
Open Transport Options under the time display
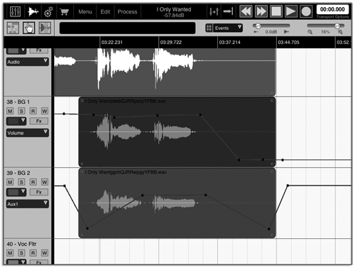(332, 17)
